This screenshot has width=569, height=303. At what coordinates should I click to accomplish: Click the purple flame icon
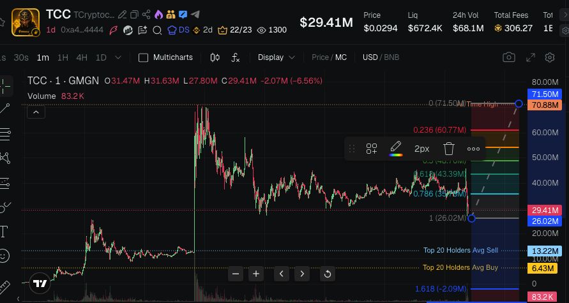[158, 15]
